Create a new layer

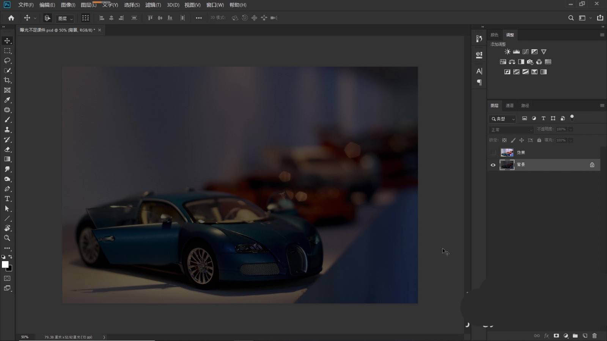(585, 336)
